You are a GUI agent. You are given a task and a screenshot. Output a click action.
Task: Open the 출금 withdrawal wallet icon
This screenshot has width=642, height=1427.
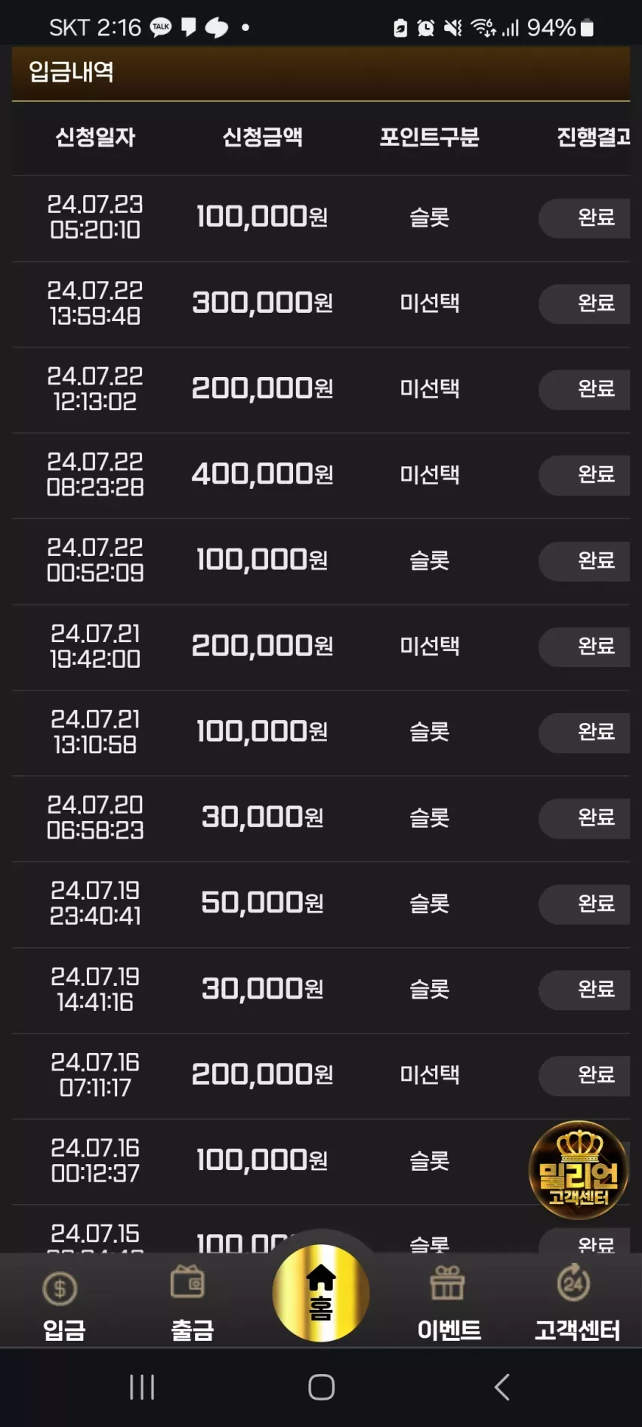(x=187, y=1282)
